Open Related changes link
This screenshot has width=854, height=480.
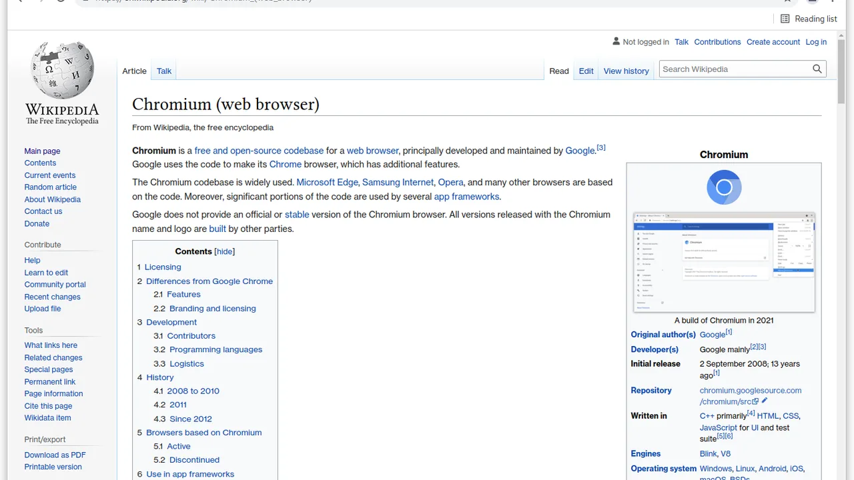coord(53,358)
